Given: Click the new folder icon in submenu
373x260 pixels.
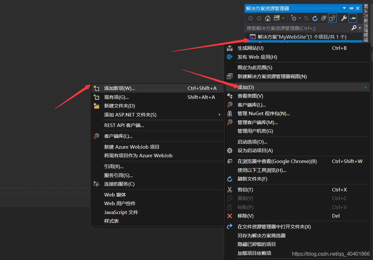Looking at the screenshot, I should (96, 106).
